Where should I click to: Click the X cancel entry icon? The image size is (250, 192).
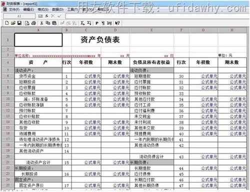click(52, 16)
